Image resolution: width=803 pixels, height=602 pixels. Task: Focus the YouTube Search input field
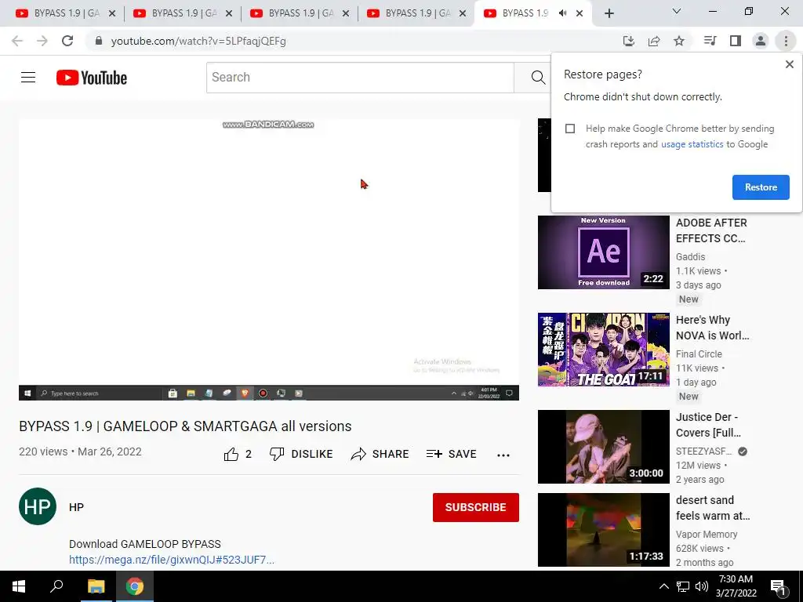[x=360, y=78]
